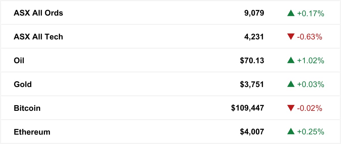Open the ASX All Ords row label

[x=38, y=13]
